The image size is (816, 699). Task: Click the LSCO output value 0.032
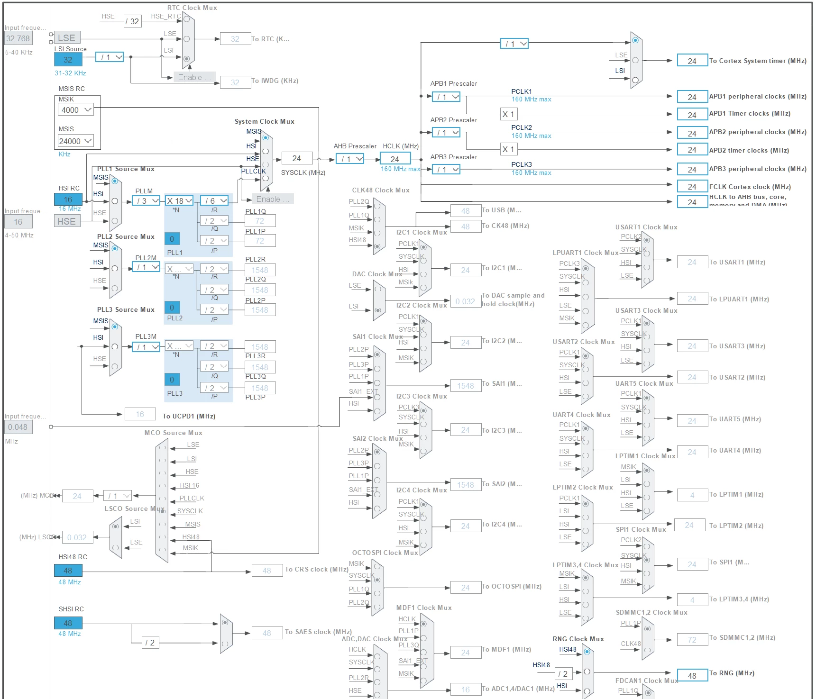coord(77,537)
